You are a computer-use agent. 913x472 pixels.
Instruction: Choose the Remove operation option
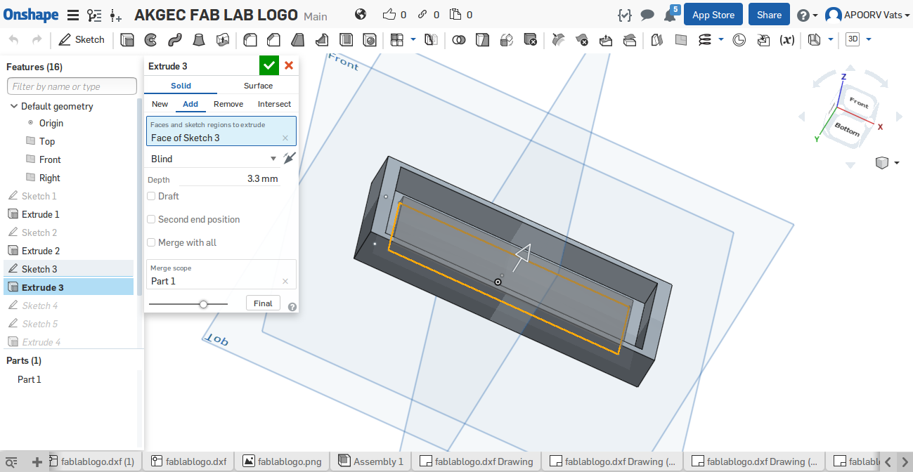[x=228, y=104]
